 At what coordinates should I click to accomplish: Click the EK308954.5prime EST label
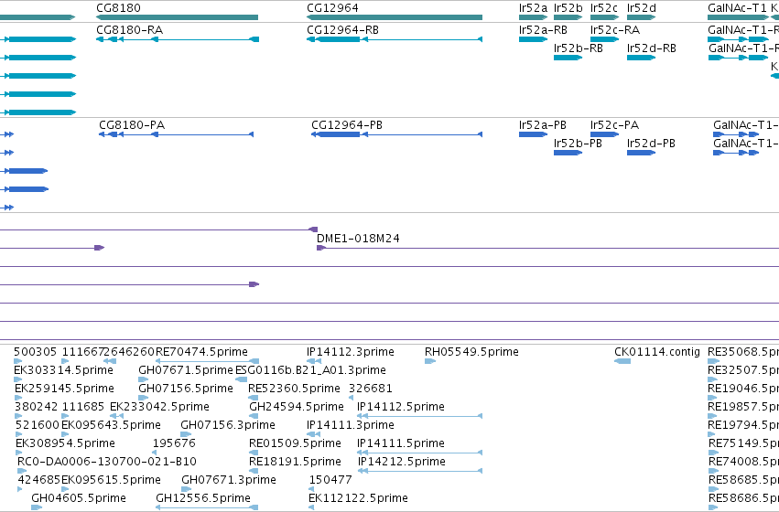[x=65, y=443]
